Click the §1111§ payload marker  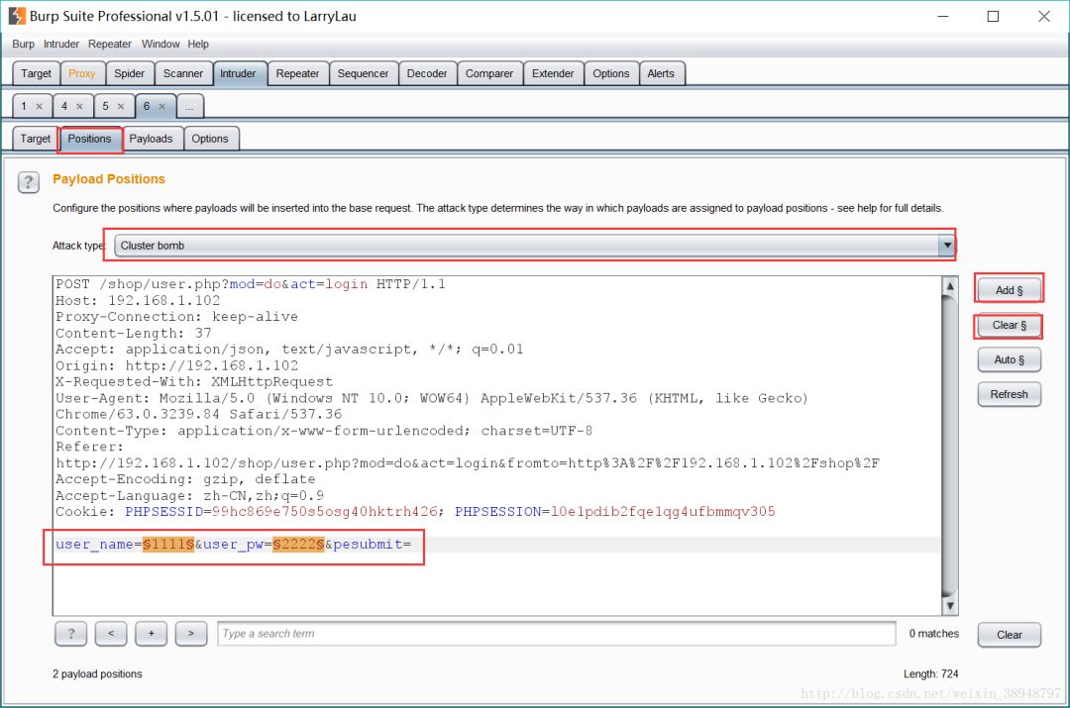[168, 545]
